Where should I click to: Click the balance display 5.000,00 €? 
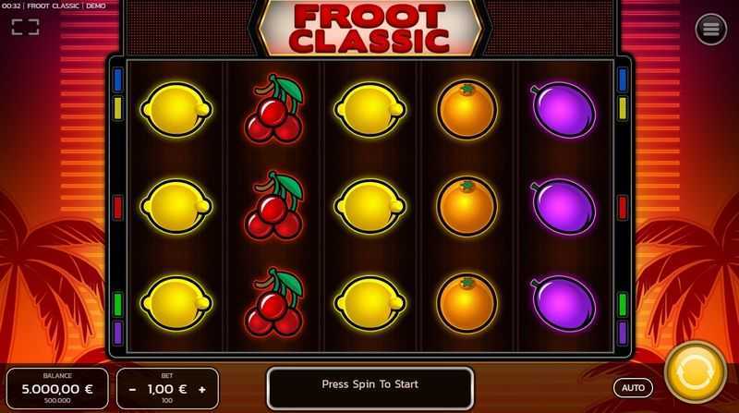click(x=57, y=389)
